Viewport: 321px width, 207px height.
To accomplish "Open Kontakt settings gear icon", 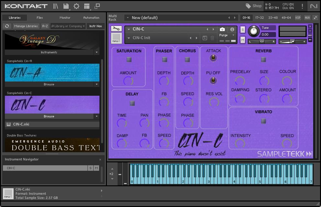I will pyautogui.click(x=76, y=6).
